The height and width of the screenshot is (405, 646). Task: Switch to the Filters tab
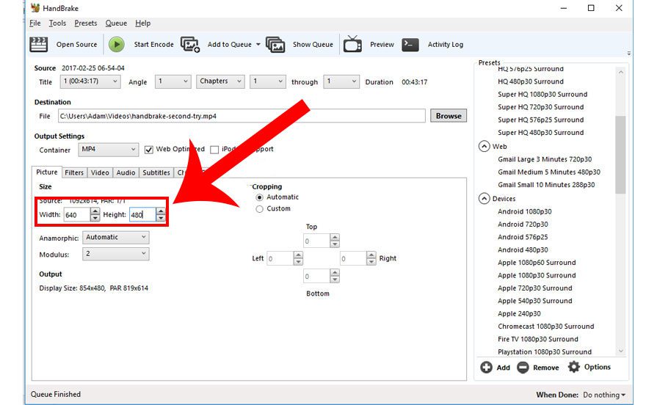pos(74,172)
